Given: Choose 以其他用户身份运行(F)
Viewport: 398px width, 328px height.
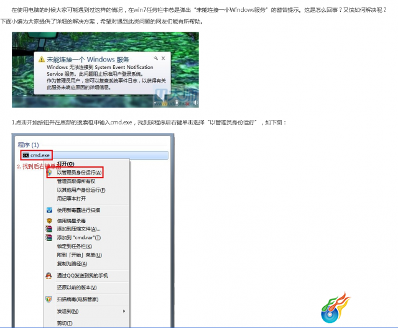Looking at the screenshot, I should click(81, 190).
